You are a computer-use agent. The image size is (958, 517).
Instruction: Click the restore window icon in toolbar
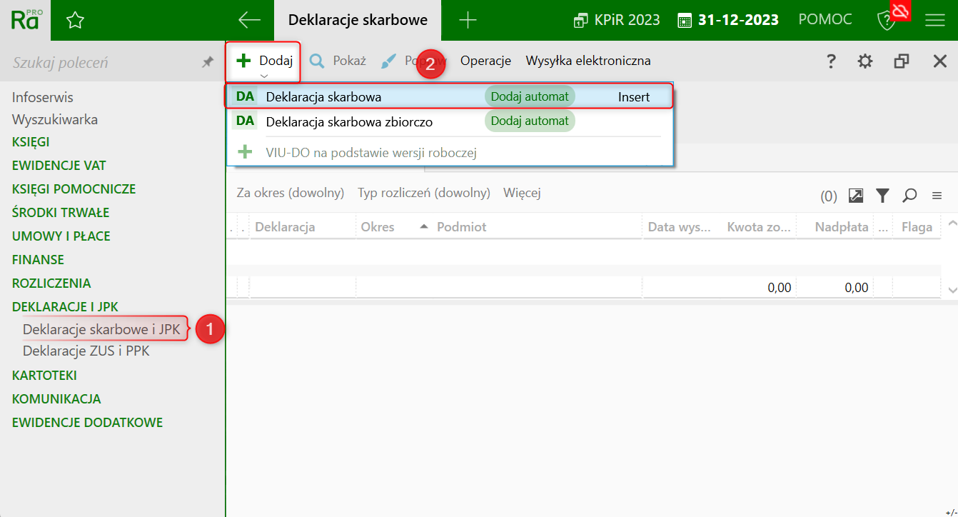pos(902,61)
